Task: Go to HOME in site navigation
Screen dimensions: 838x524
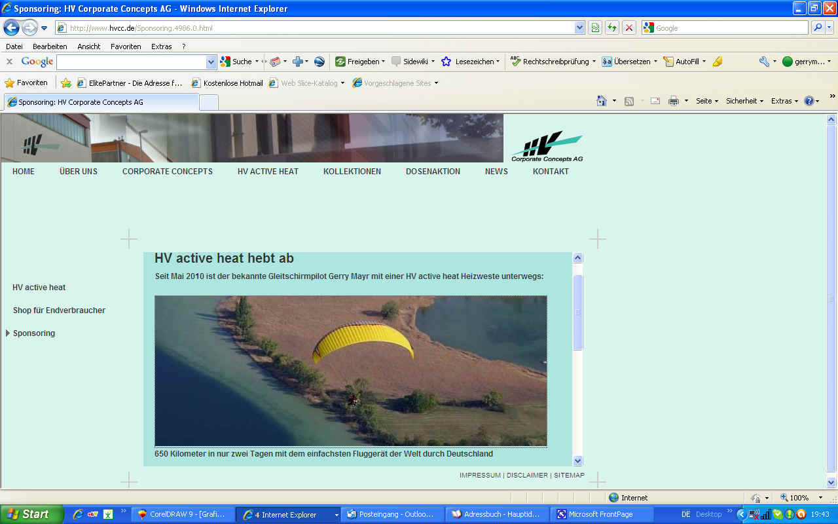Action: point(24,172)
